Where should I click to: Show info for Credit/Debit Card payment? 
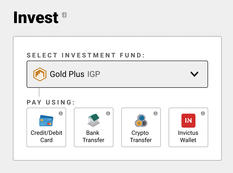(61, 114)
